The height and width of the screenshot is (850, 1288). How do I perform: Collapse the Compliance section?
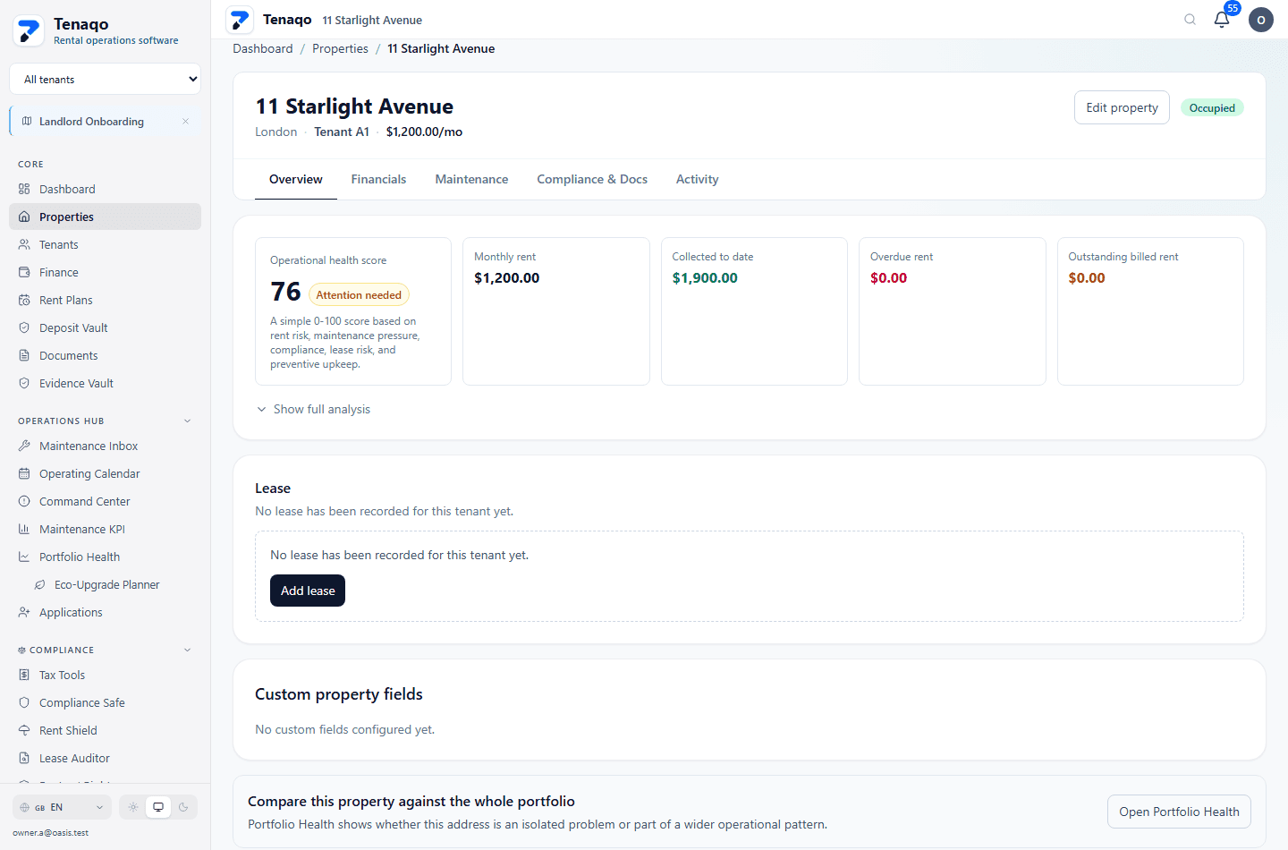point(187,650)
